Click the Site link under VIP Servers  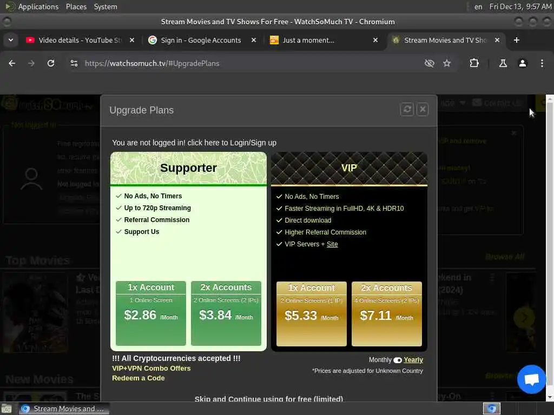[332, 244]
